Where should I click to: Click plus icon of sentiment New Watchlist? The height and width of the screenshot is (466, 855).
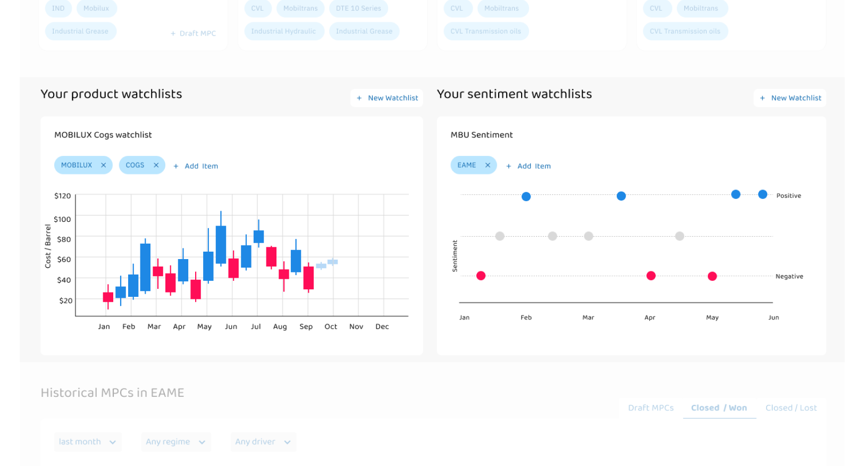762,98
